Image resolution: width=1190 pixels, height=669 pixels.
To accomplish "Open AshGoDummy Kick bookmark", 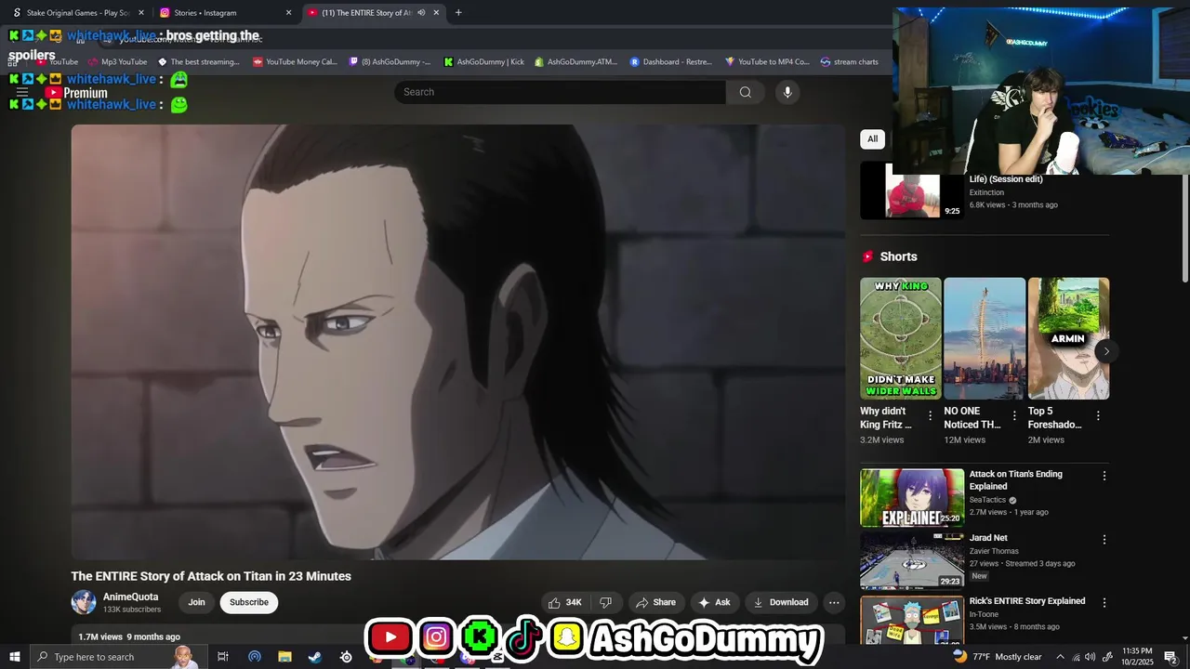I will pos(483,62).
